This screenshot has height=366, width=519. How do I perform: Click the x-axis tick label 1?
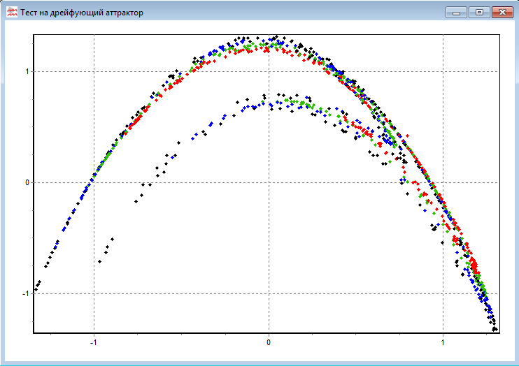click(x=443, y=342)
